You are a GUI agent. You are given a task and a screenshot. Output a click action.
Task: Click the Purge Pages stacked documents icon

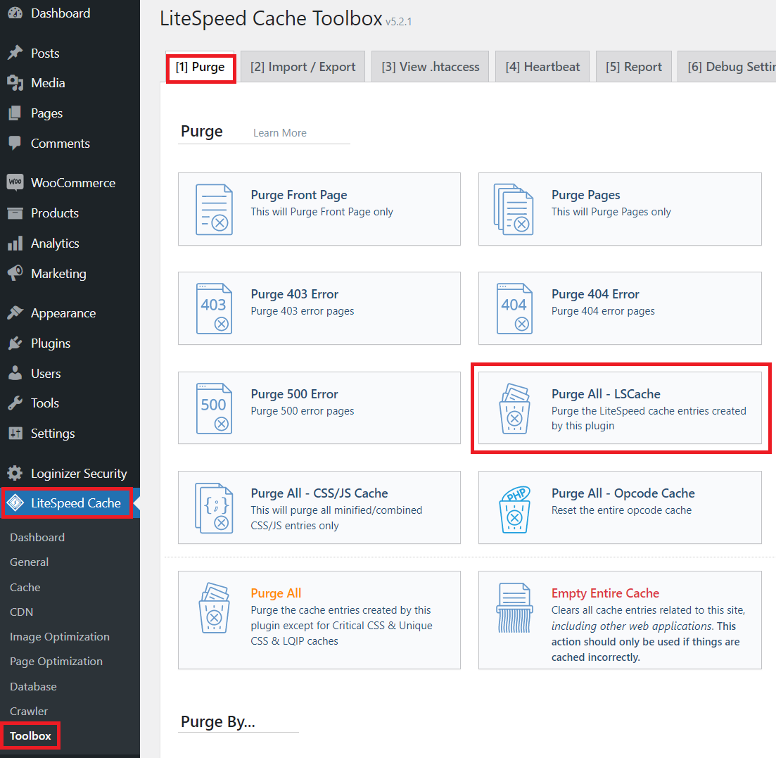(514, 210)
